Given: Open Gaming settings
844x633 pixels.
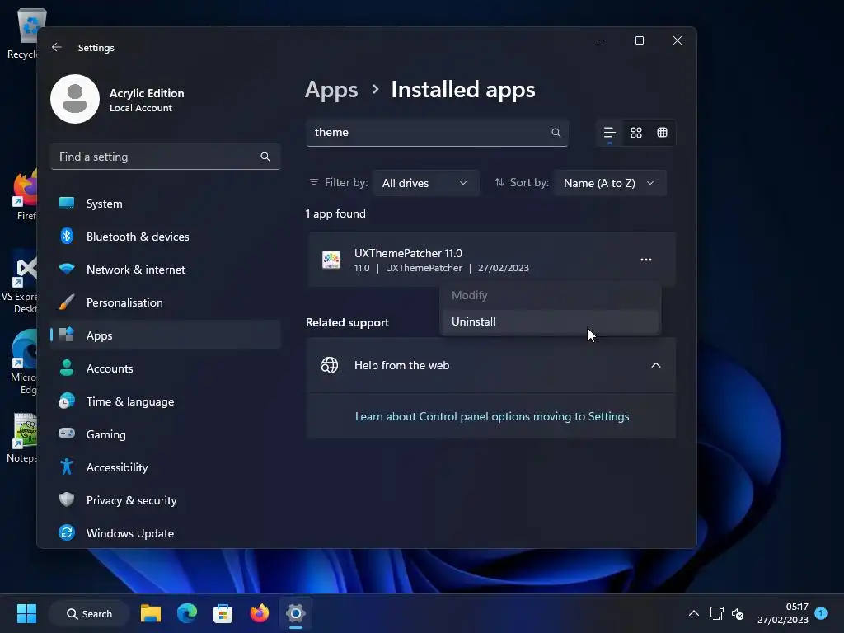Looking at the screenshot, I should pos(165,434).
